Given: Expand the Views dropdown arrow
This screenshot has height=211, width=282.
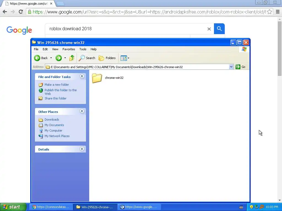Looking at the screenshot, I should click(128, 58).
